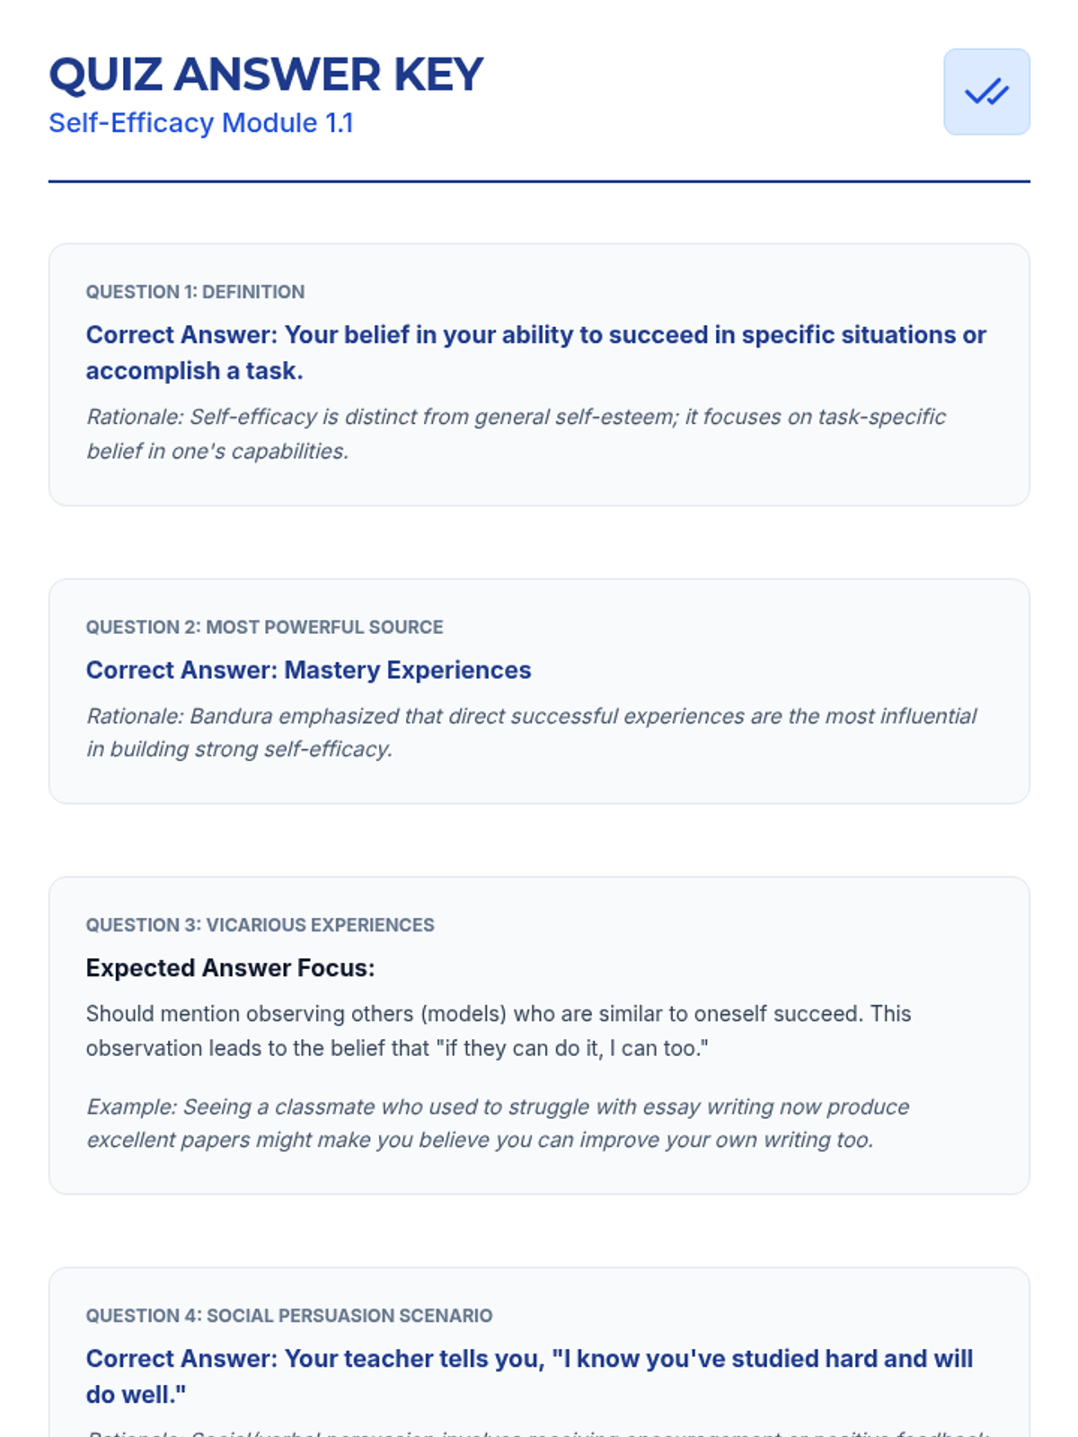Click the Question 3: Vicarious Experiences label
Image resolution: width=1078 pixels, height=1437 pixels.
click(x=260, y=925)
